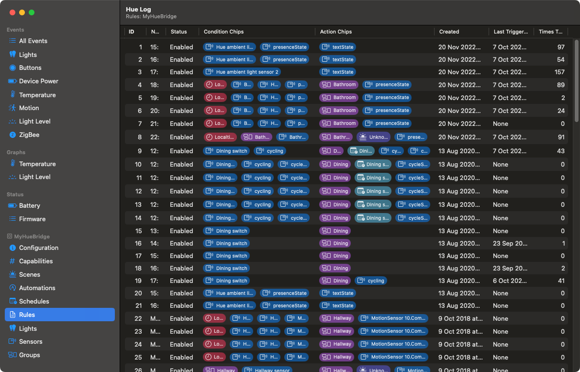The width and height of the screenshot is (580, 372).
Task: View Firmware status
Action: [33, 219]
